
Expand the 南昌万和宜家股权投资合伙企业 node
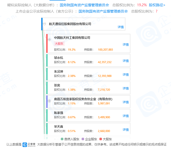[49, 101]
